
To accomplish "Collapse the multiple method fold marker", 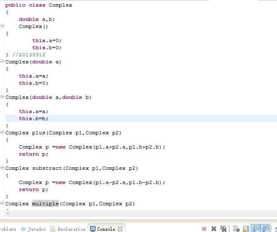I will pyautogui.click(x=2, y=203).
